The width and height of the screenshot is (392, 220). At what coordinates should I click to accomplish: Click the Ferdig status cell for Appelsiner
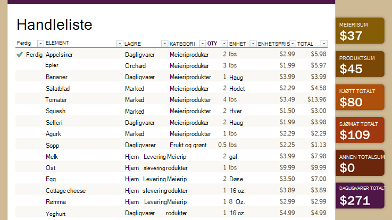pyautogui.click(x=34, y=55)
